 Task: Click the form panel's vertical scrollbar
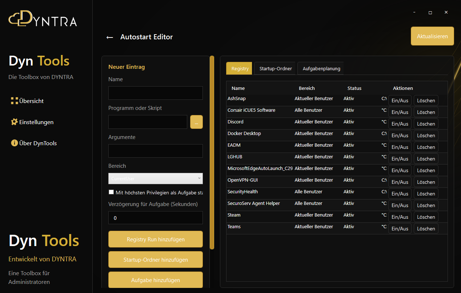(212, 153)
